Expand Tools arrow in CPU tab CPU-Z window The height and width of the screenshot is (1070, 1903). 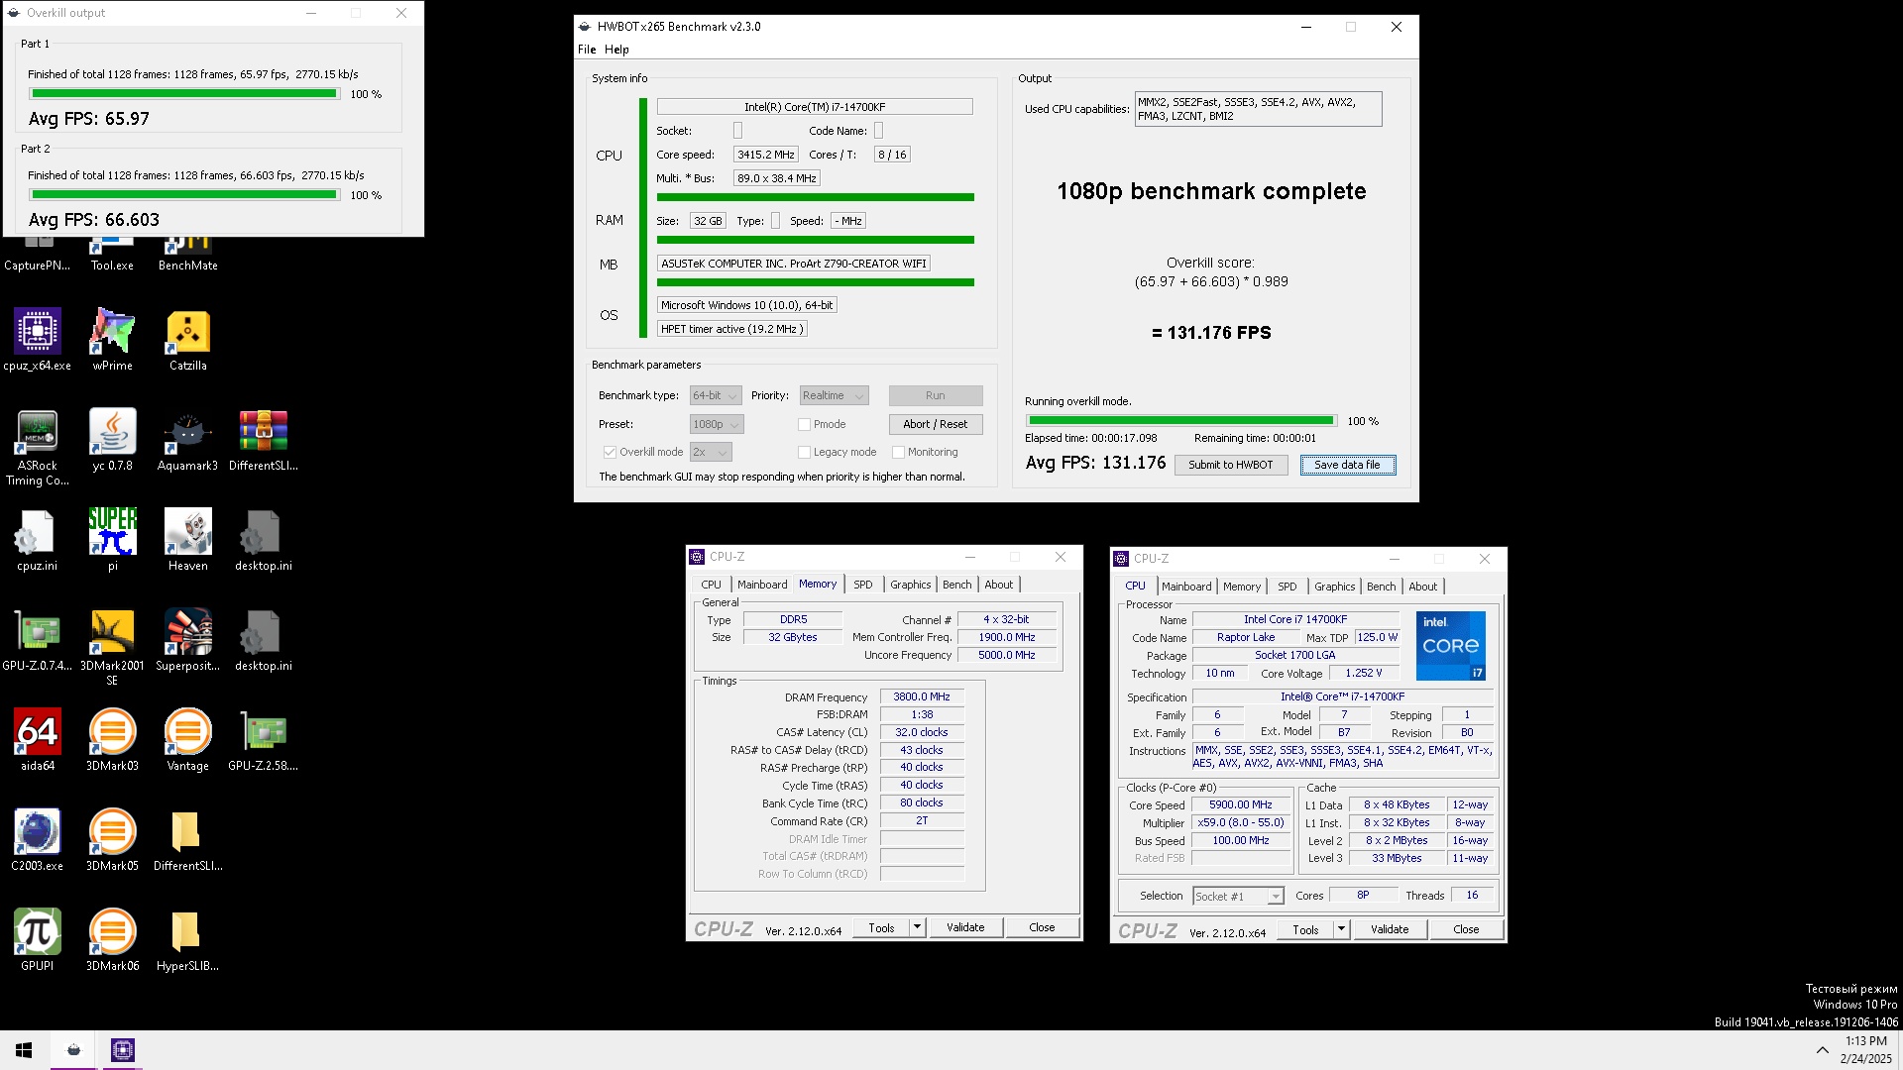coord(1342,929)
